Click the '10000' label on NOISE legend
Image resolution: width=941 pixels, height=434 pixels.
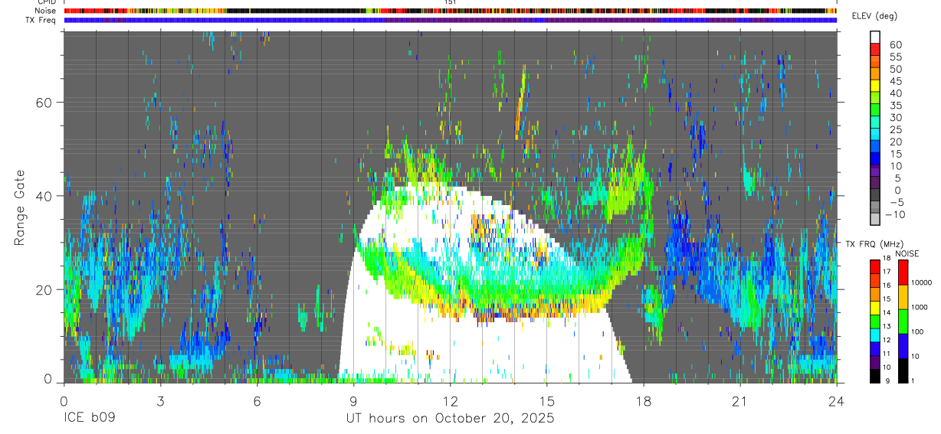(921, 282)
